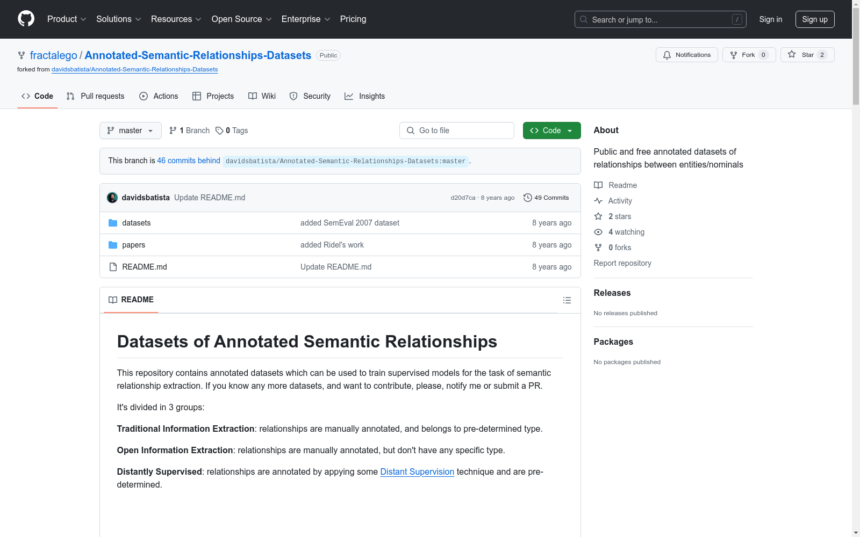Open the Enterprise dropdown

coord(306,19)
